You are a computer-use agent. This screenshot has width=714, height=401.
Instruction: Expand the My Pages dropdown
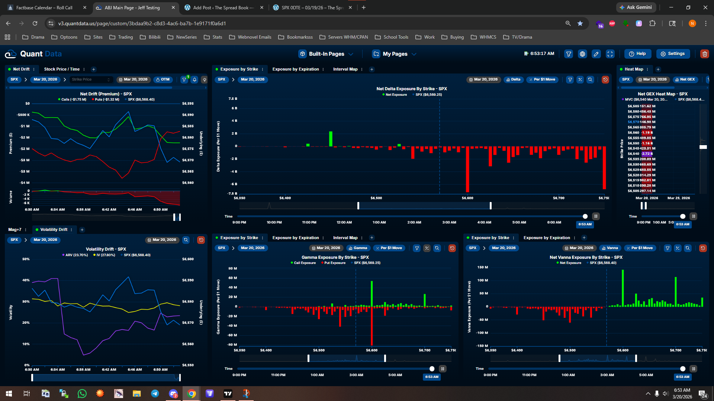[x=395, y=54]
